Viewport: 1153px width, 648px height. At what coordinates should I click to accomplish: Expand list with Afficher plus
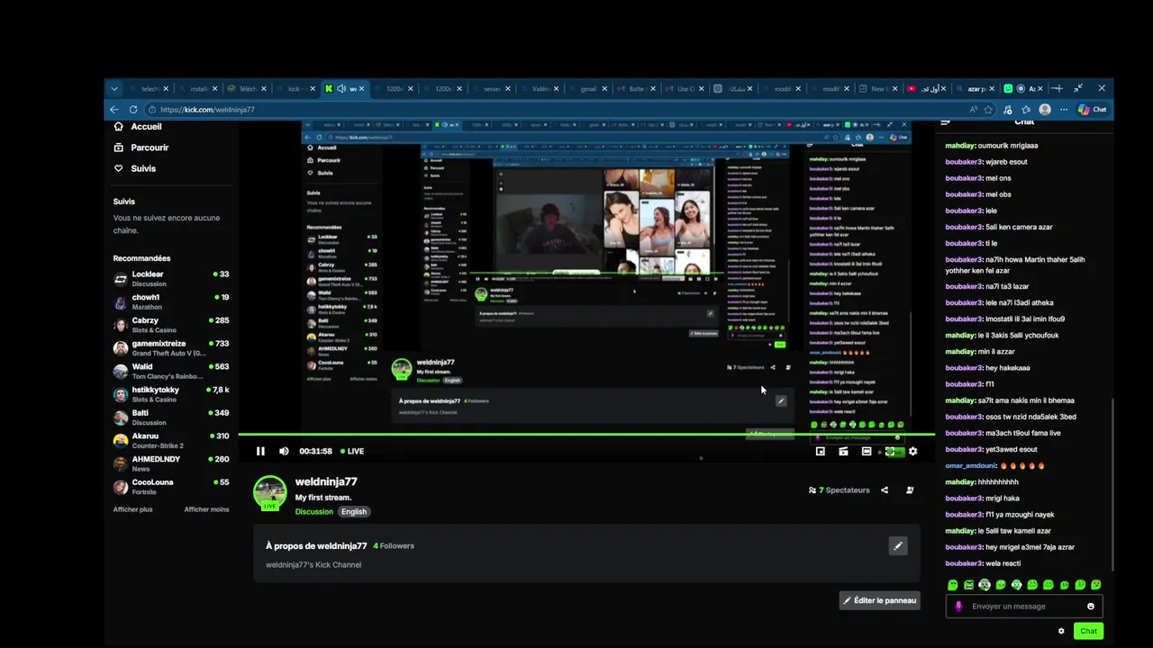coord(132,509)
